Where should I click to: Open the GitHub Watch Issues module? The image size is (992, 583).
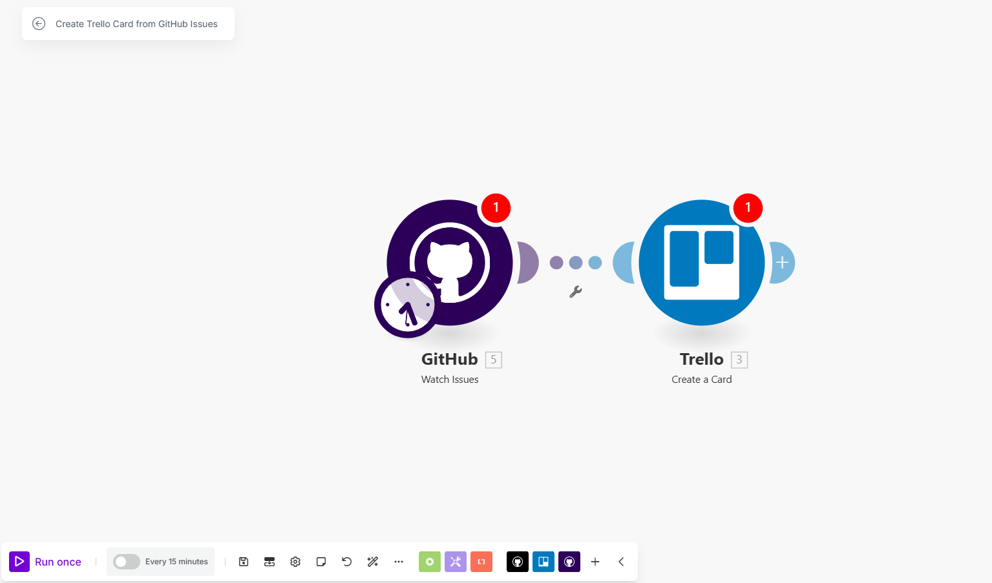[x=450, y=263]
